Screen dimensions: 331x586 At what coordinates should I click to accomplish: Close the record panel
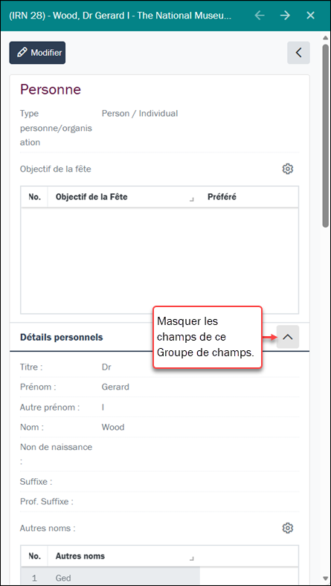[310, 16]
